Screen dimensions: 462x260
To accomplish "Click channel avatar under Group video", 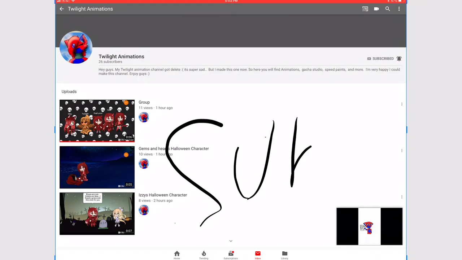I will [144, 117].
